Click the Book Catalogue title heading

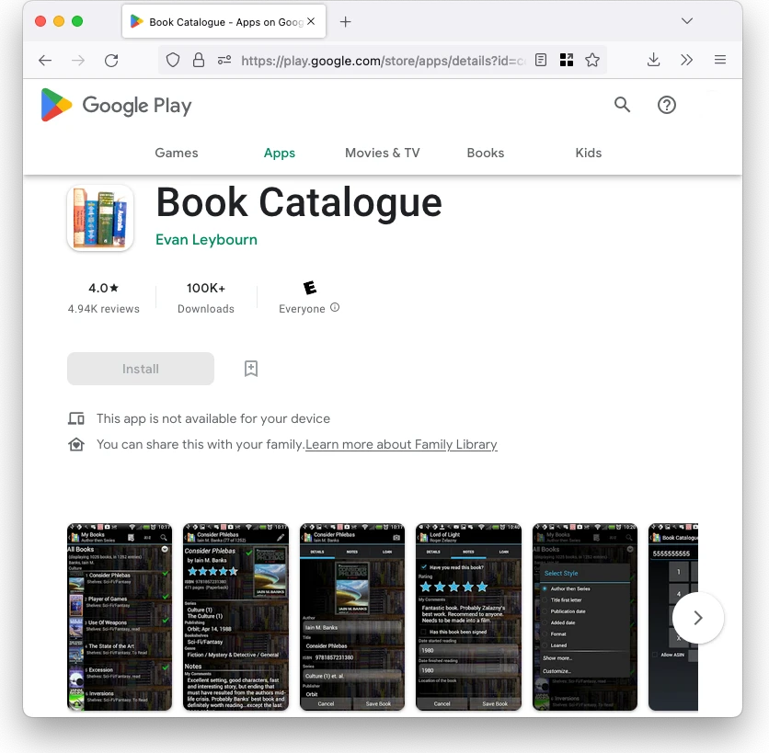point(299,202)
